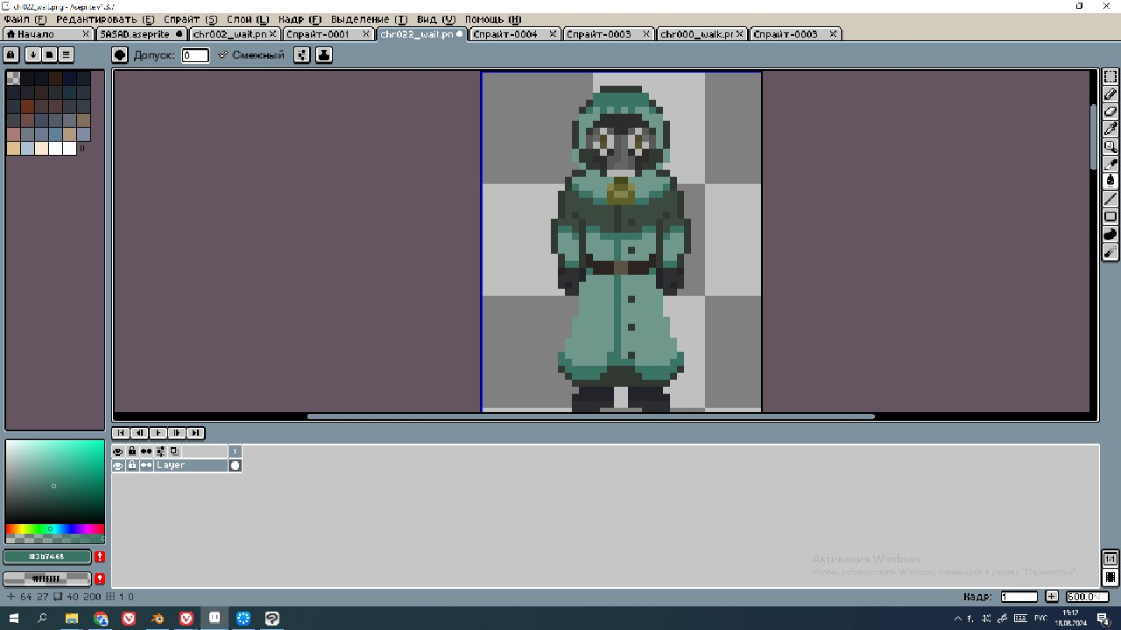The width and height of the screenshot is (1121, 630).
Task: Select the Eraser tool
Action: click(x=1110, y=112)
